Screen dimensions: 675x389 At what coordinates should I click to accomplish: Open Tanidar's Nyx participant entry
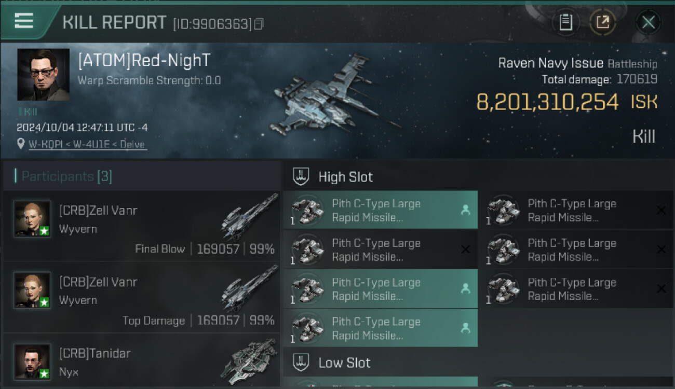coord(141,359)
